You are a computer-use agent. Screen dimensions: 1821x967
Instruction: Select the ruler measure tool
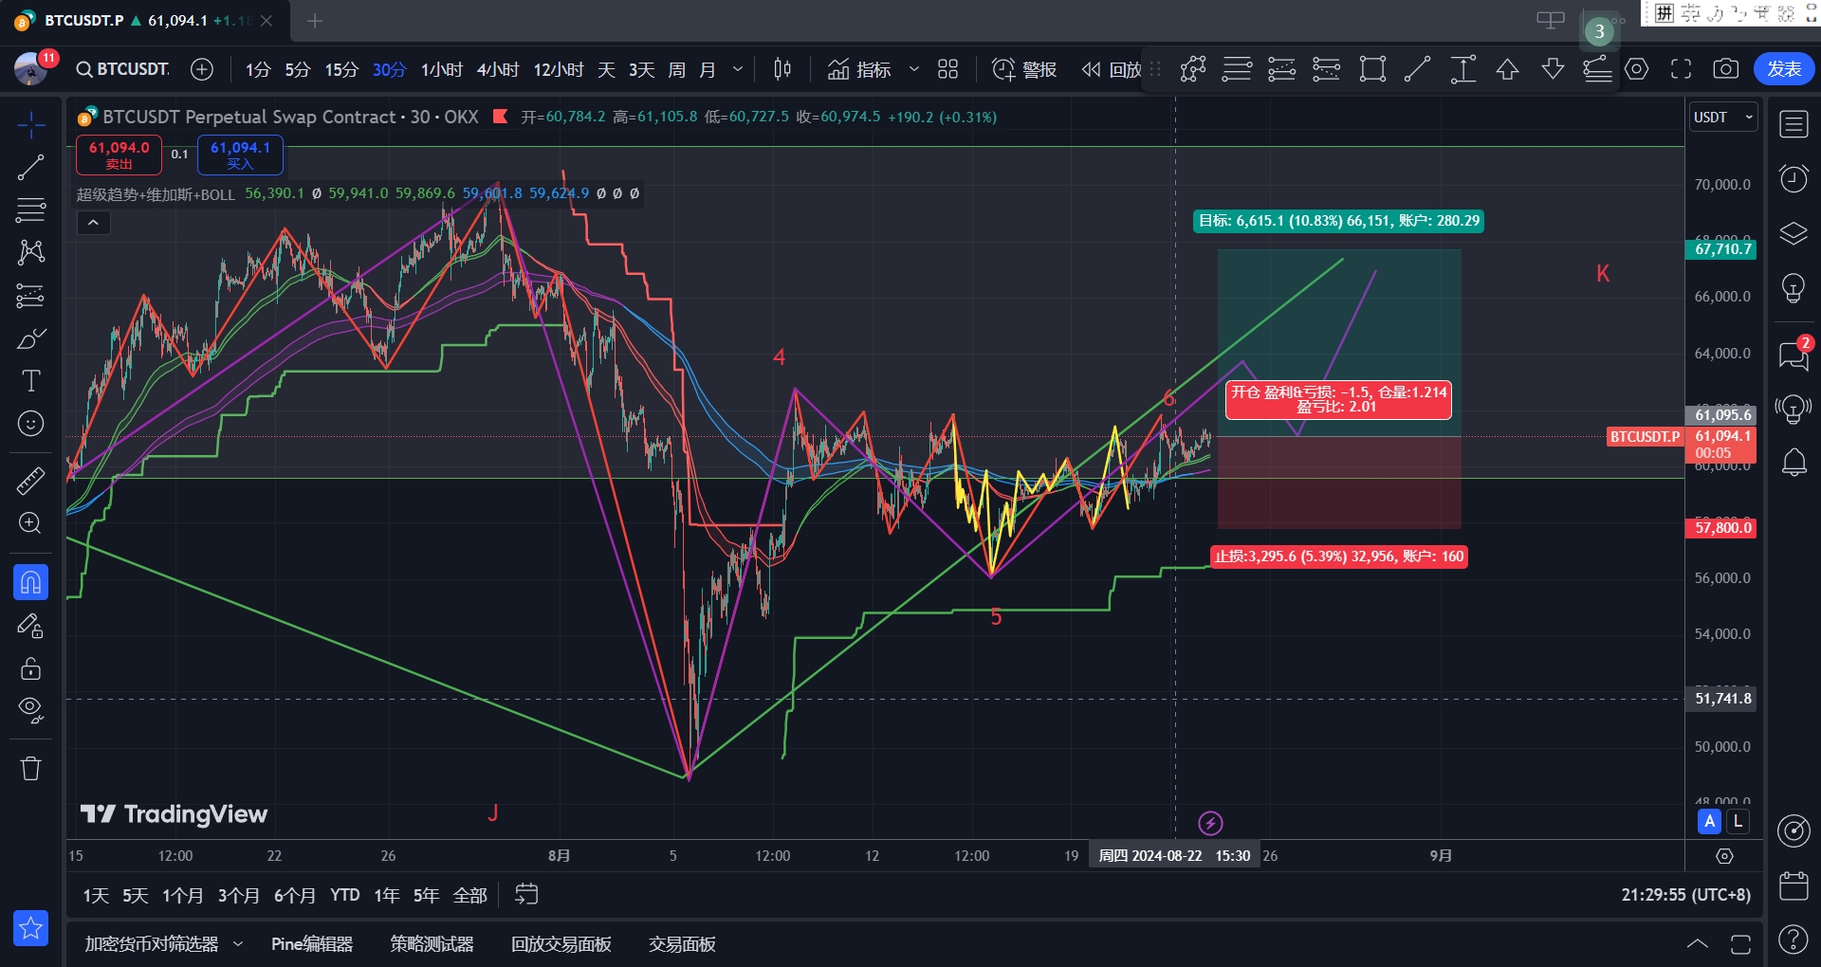click(x=30, y=481)
